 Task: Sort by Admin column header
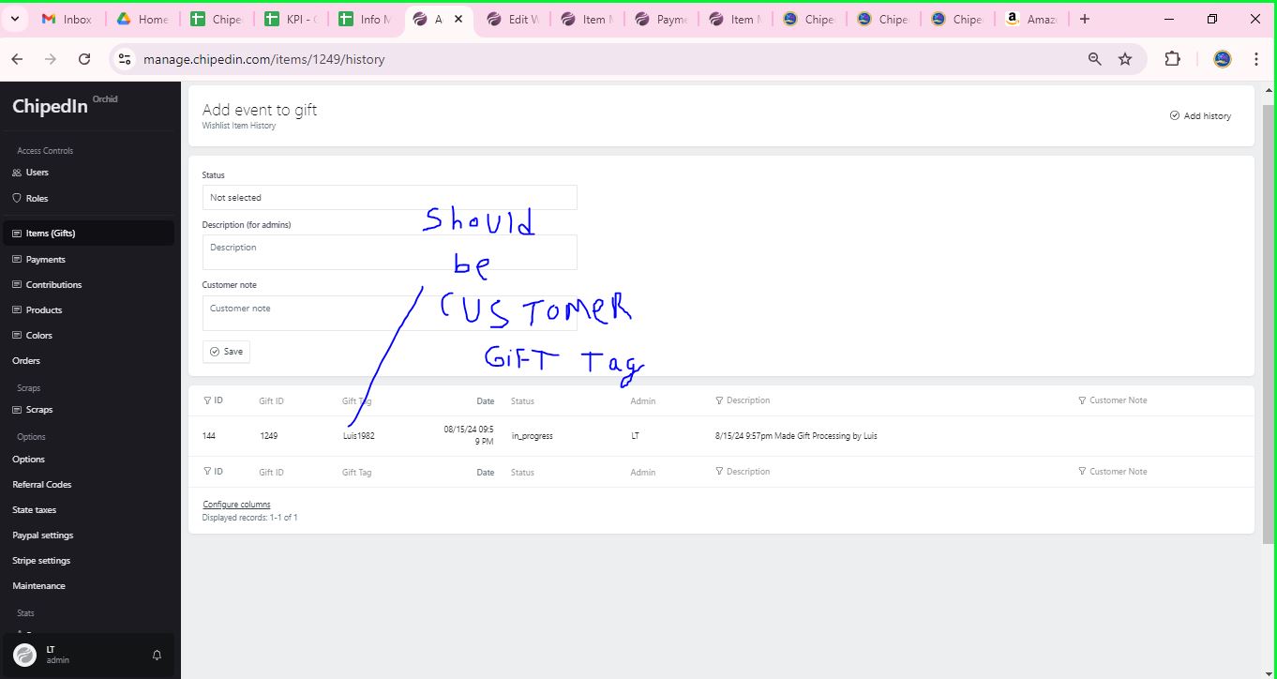[643, 401]
